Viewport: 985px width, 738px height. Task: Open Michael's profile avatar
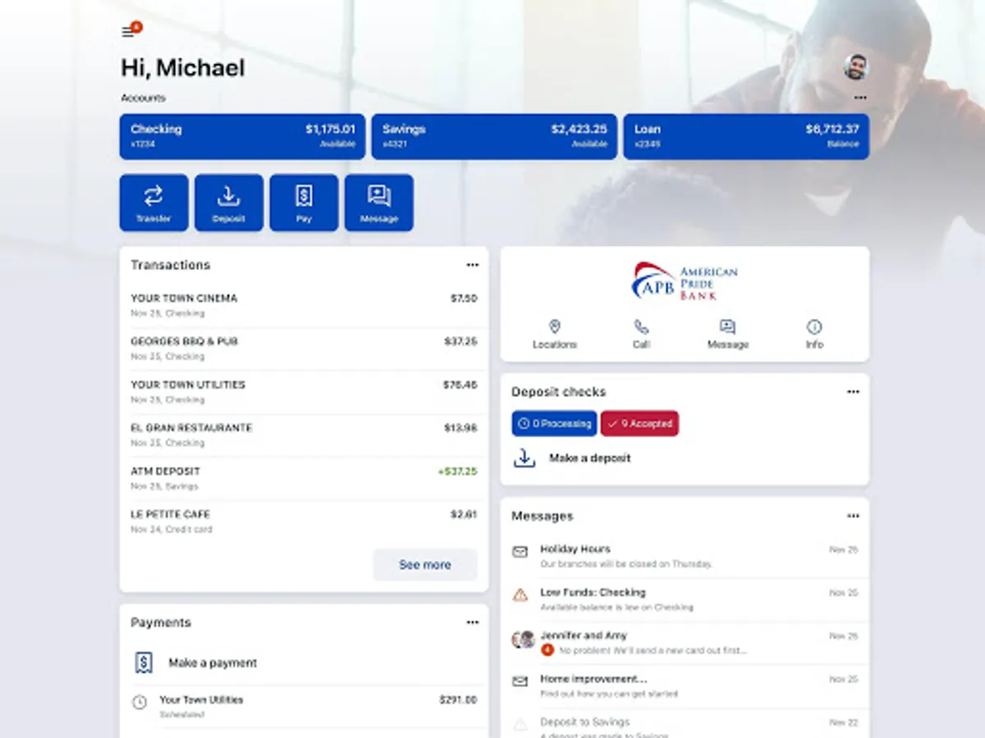[856, 67]
